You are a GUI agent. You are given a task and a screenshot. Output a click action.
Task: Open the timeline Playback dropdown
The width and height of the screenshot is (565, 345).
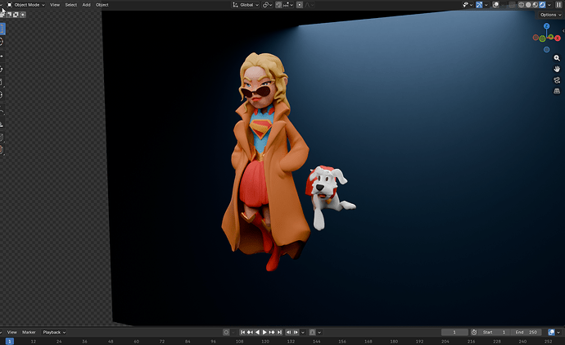(54, 332)
